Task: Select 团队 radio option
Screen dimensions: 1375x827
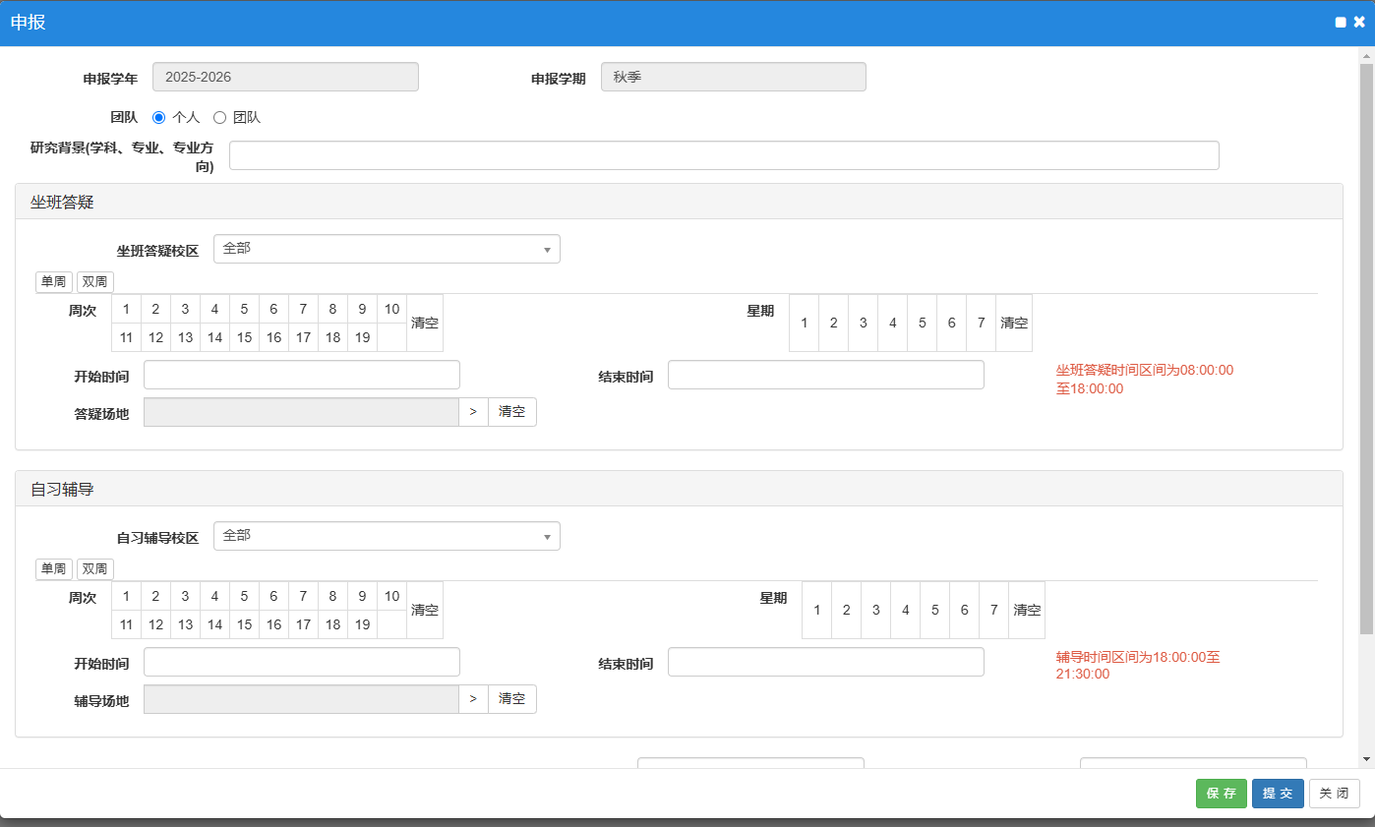Action: coord(220,117)
